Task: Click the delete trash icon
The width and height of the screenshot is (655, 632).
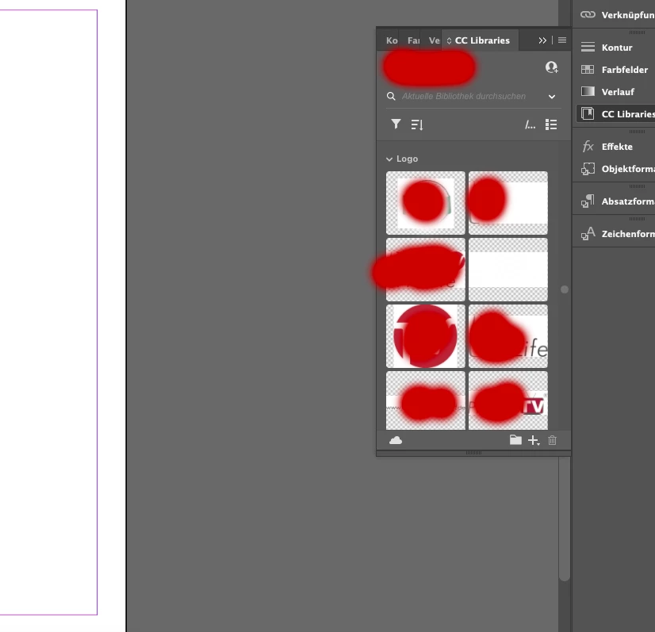Action: tap(552, 440)
